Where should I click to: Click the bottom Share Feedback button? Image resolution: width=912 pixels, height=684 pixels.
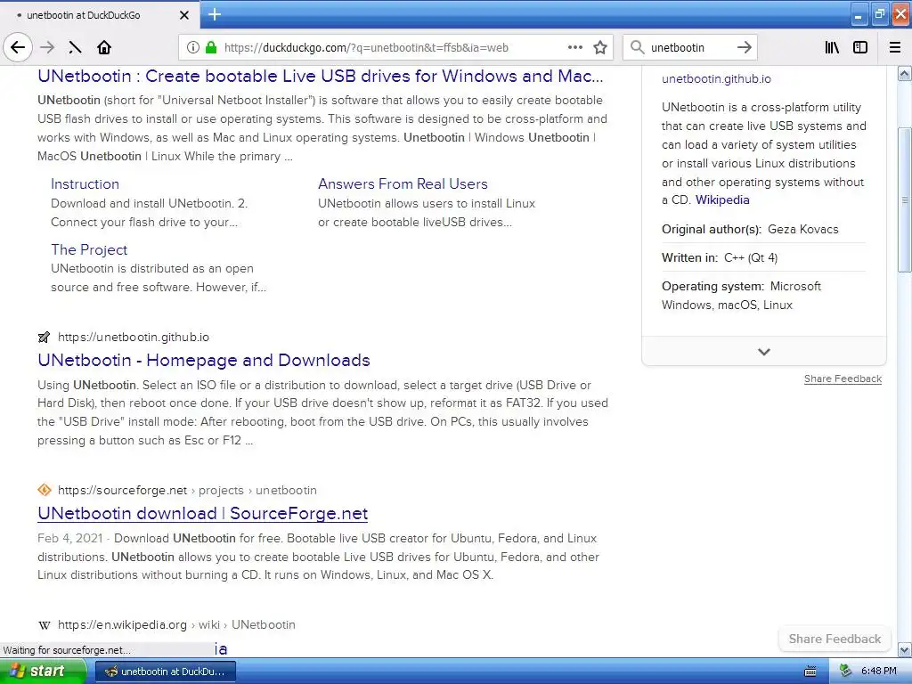pyautogui.click(x=834, y=639)
